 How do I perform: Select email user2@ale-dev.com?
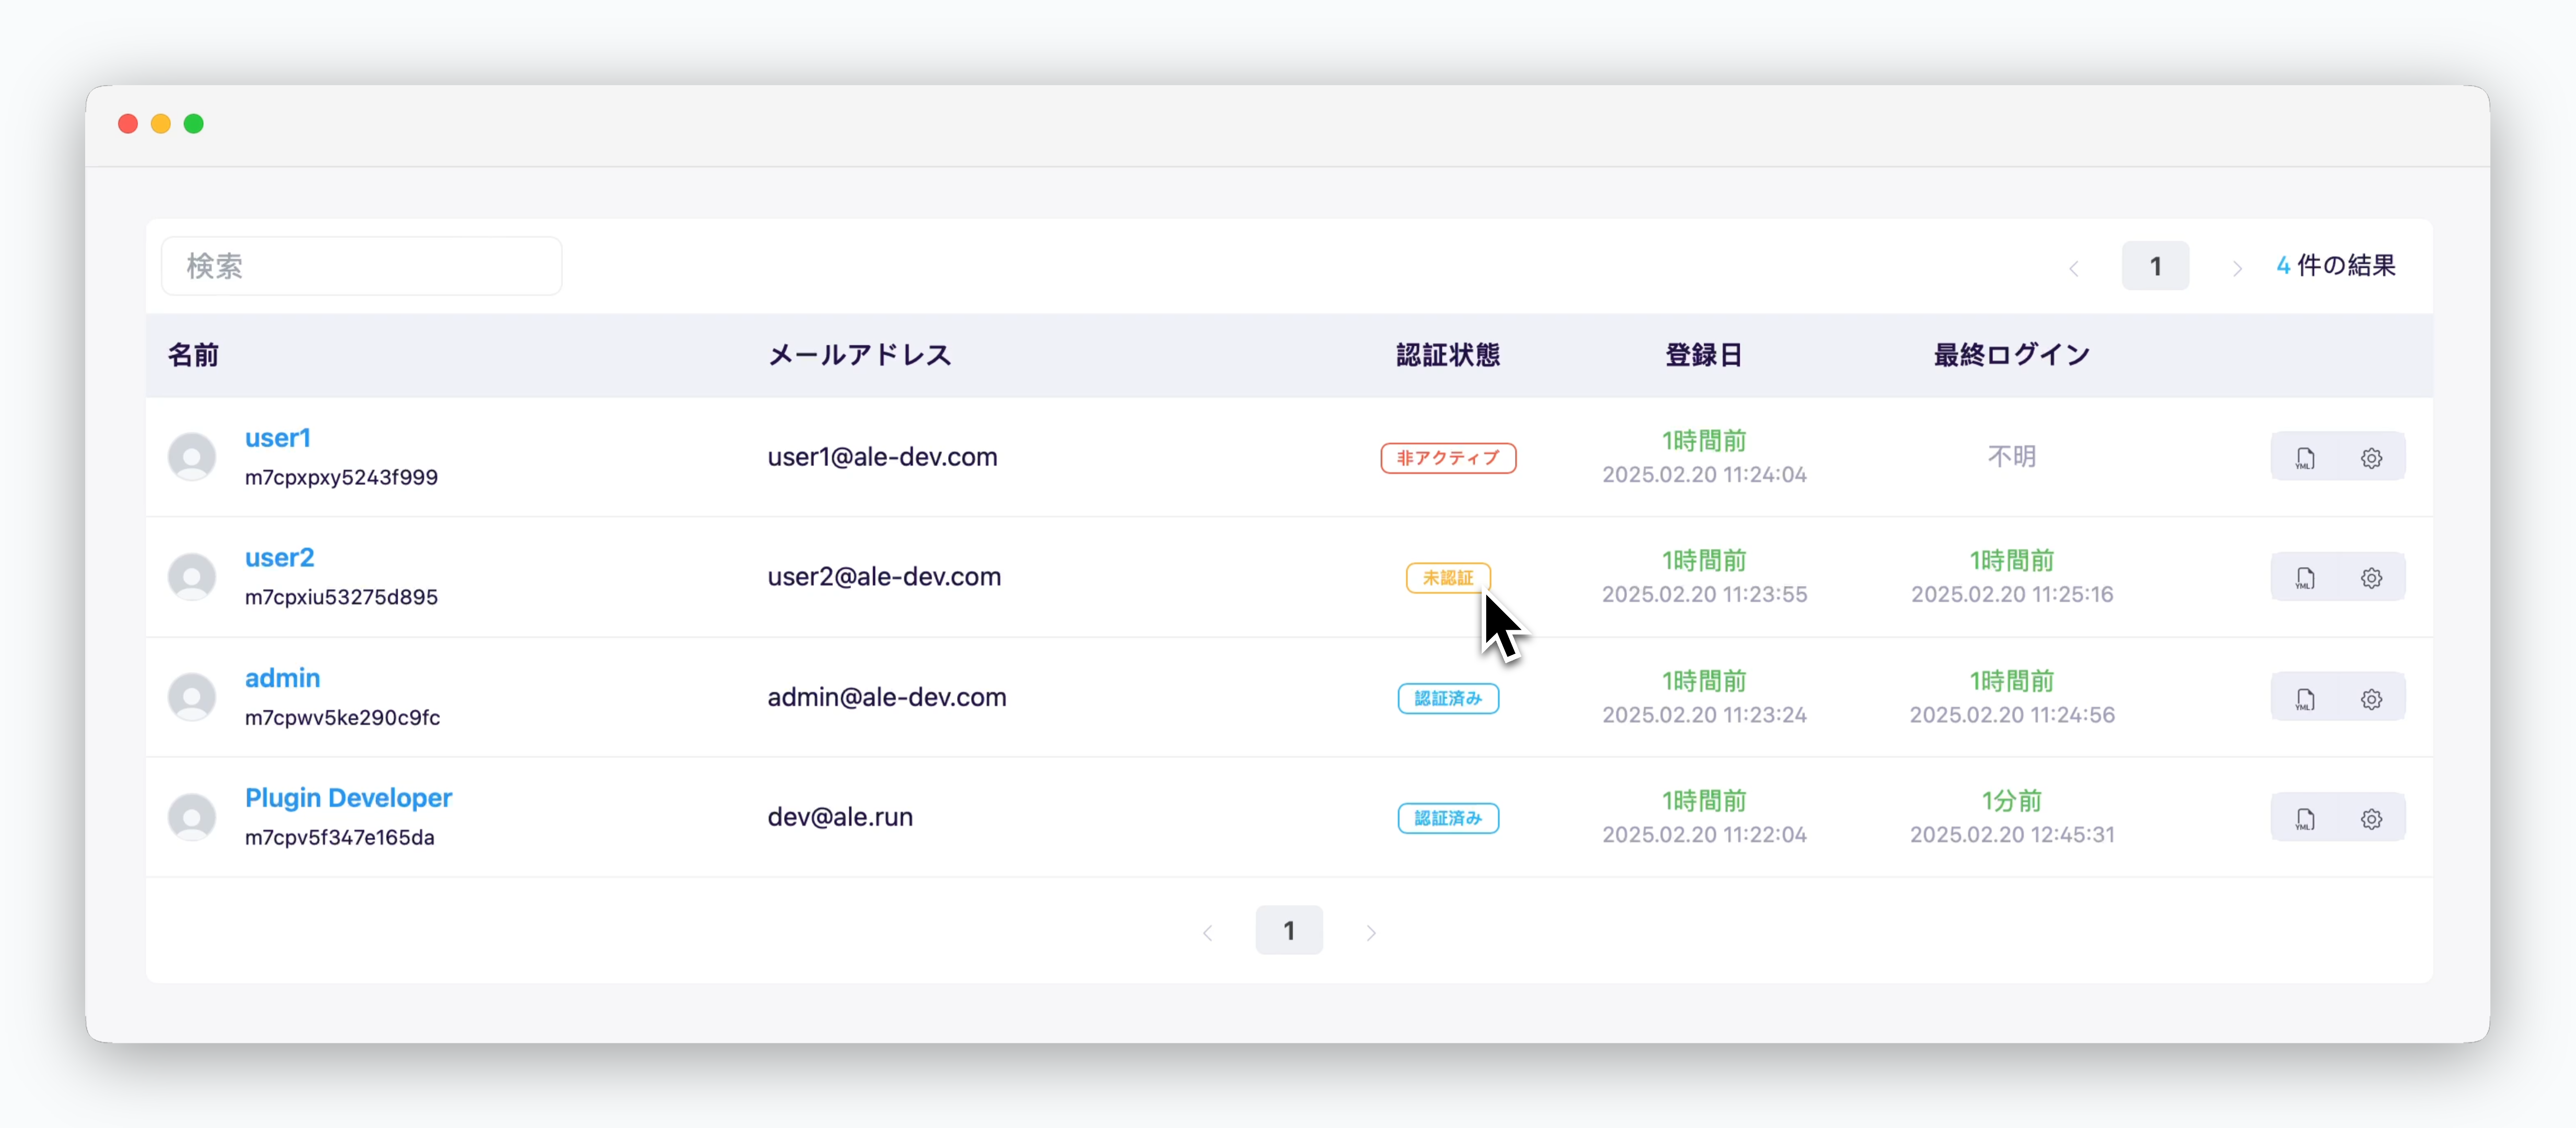pyautogui.click(x=884, y=577)
